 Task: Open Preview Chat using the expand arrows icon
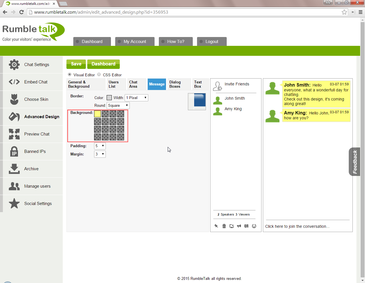point(14,134)
